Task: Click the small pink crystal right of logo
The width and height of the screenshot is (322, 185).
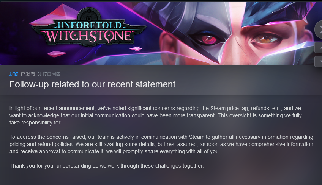Action: [136, 48]
